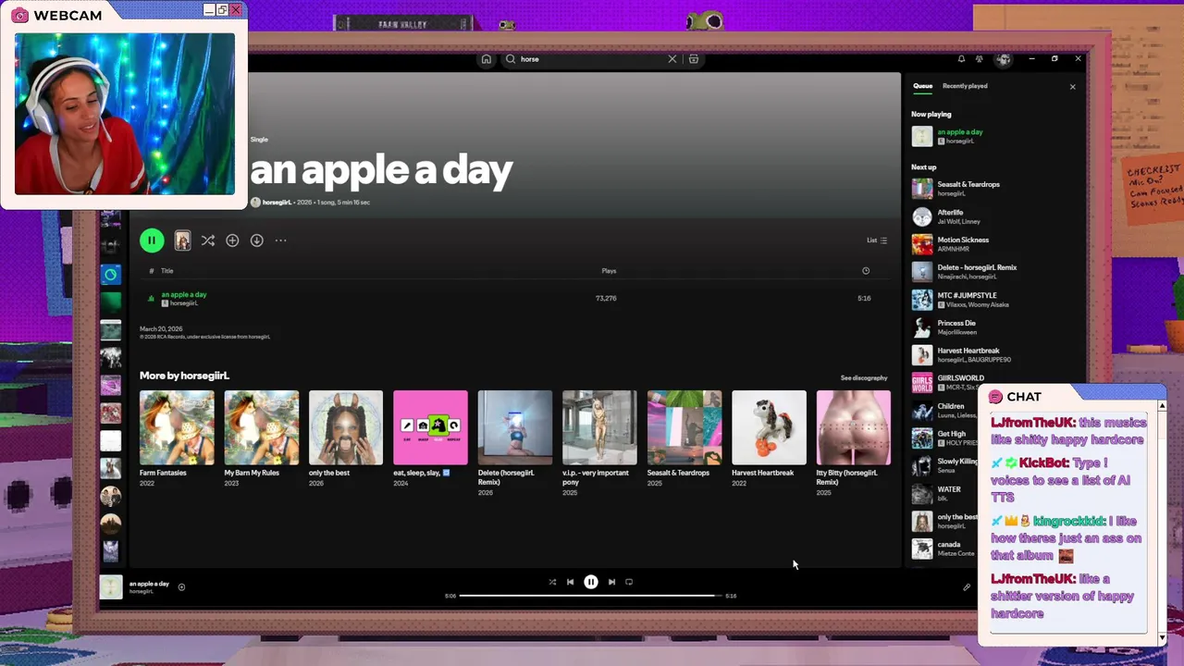Open the horsegiirL artist link under the album title
Viewport: 1184px width, 666px height.
(x=277, y=203)
